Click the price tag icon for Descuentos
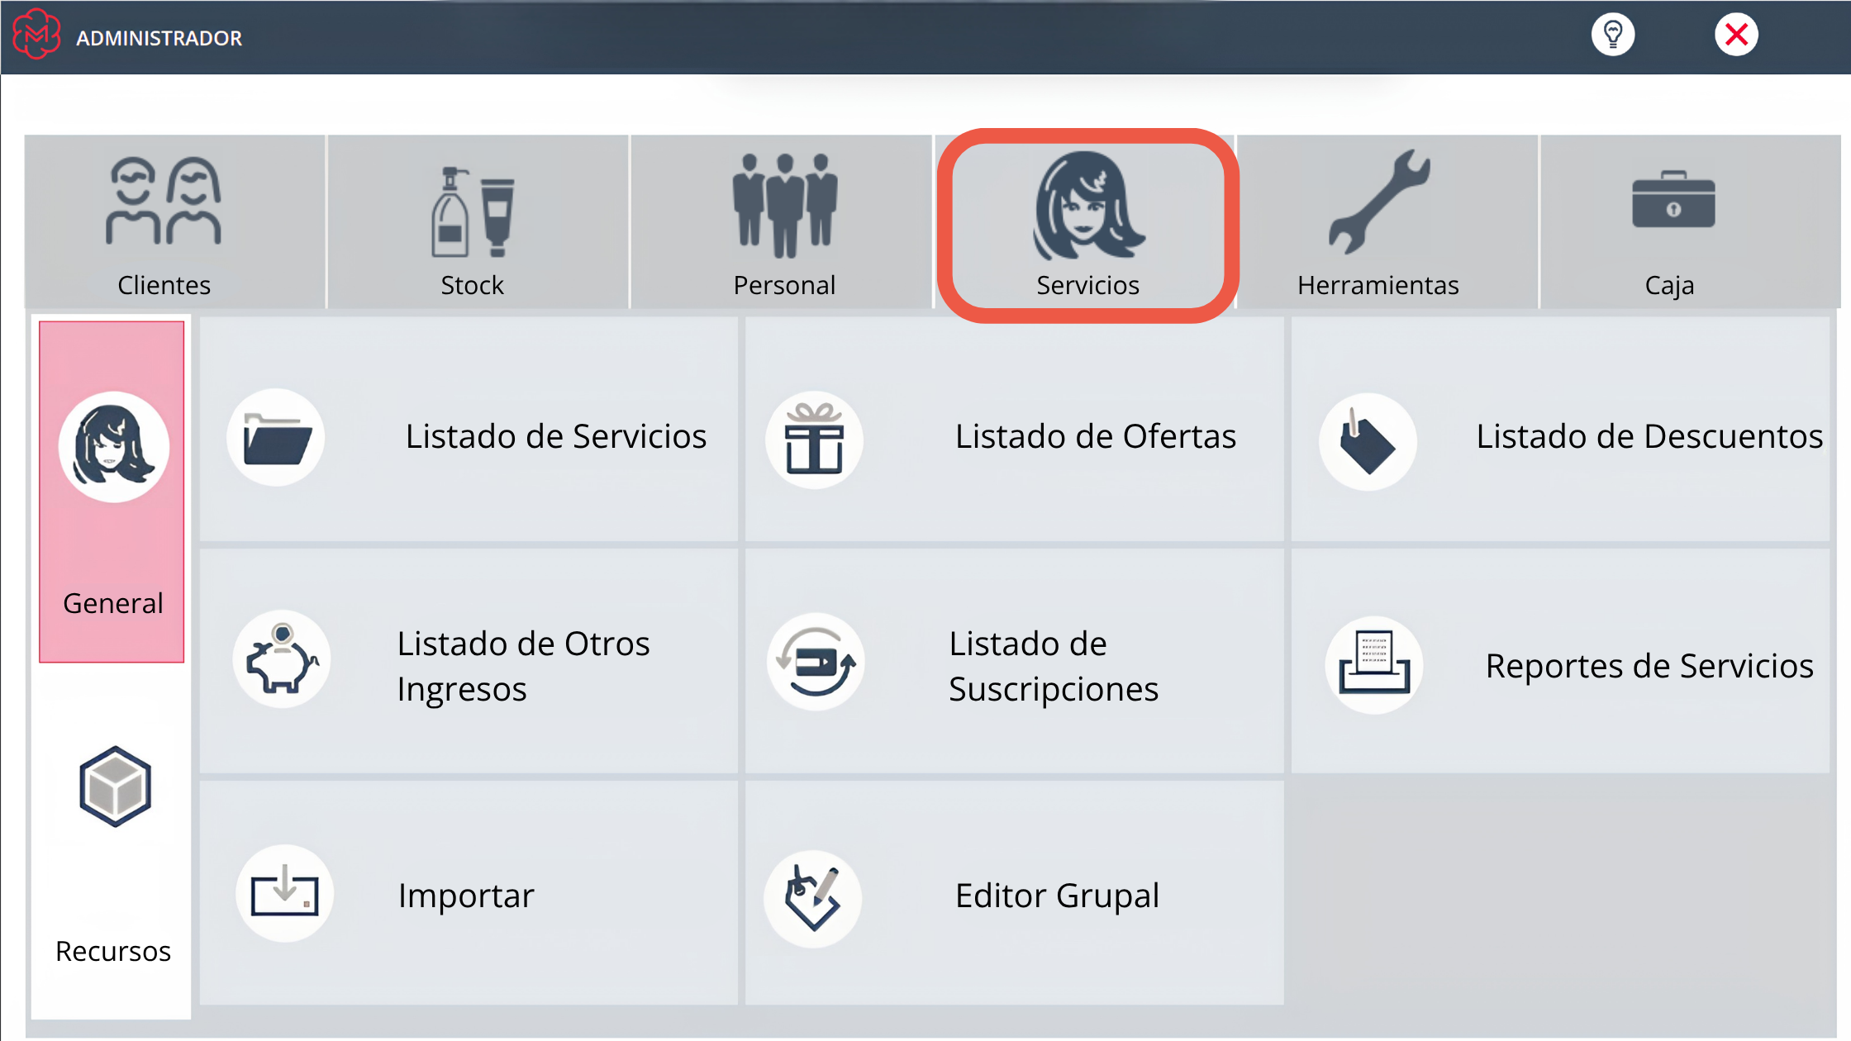 [1368, 441]
